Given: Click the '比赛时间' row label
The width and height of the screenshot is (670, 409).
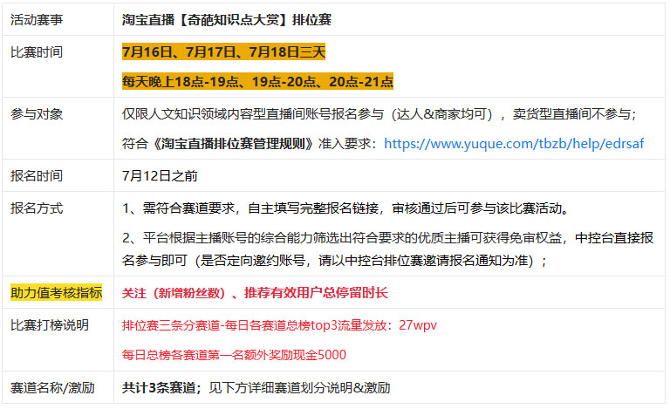Looking at the screenshot, I should click(37, 52).
